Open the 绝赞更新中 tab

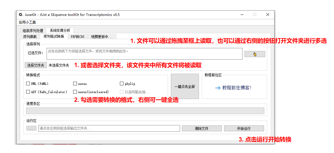click(x=102, y=37)
